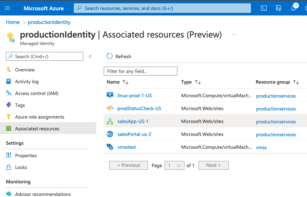Screen dimensions: 307x197
Task: Open the salesPortal-us-2 resource link
Action: tap(134, 134)
